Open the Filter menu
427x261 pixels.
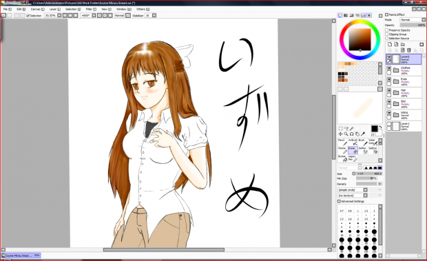click(91, 9)
